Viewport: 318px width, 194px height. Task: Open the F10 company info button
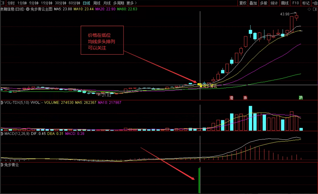[x=296, y=3]
